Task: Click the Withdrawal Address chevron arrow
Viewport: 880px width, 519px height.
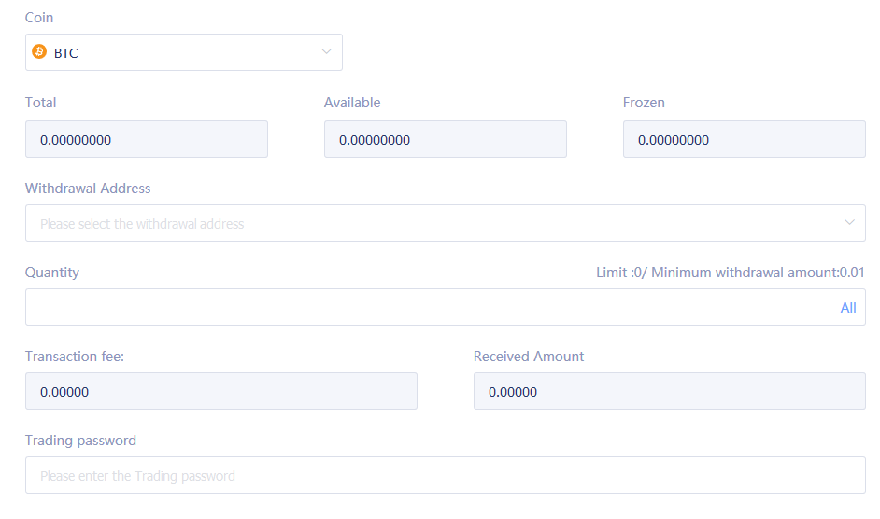Action: coord(849,223)
